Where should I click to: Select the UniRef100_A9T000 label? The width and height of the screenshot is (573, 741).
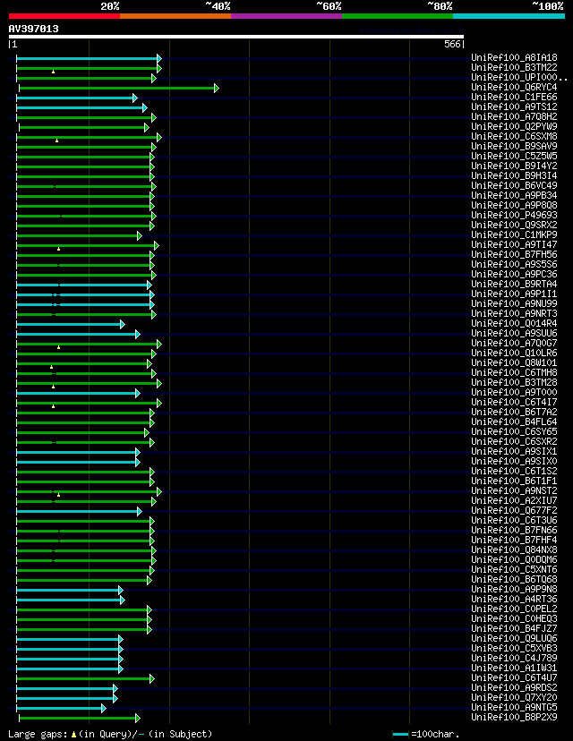coord(514,393)
